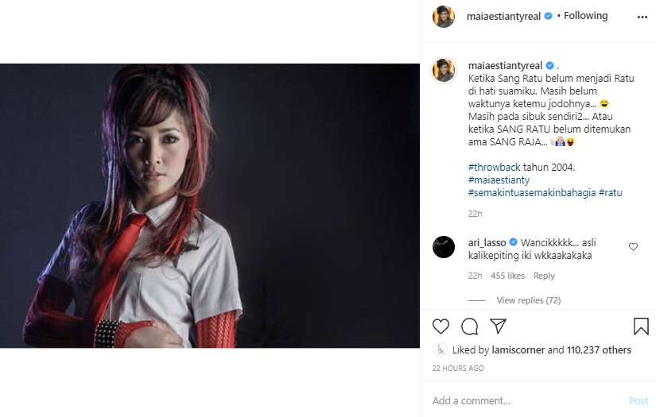Open the comment bubble icon

click(x=469, y=326)
